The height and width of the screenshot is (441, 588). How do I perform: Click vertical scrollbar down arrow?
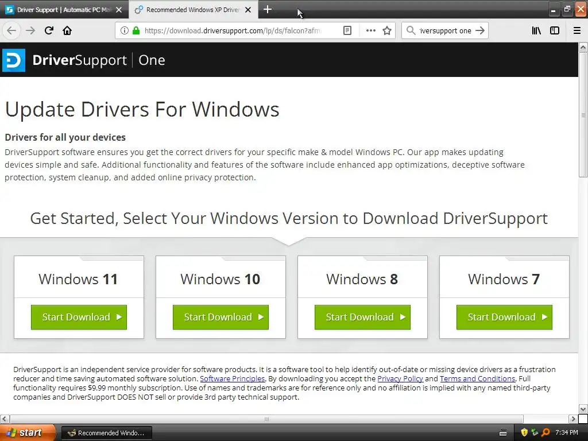coord(583,409)
